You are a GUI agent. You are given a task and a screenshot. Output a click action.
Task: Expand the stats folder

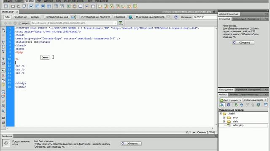tap(224, 121)
